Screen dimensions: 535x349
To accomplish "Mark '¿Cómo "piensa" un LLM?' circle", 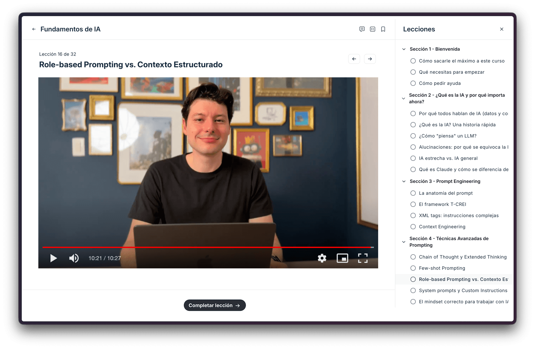I will [413, 136].
